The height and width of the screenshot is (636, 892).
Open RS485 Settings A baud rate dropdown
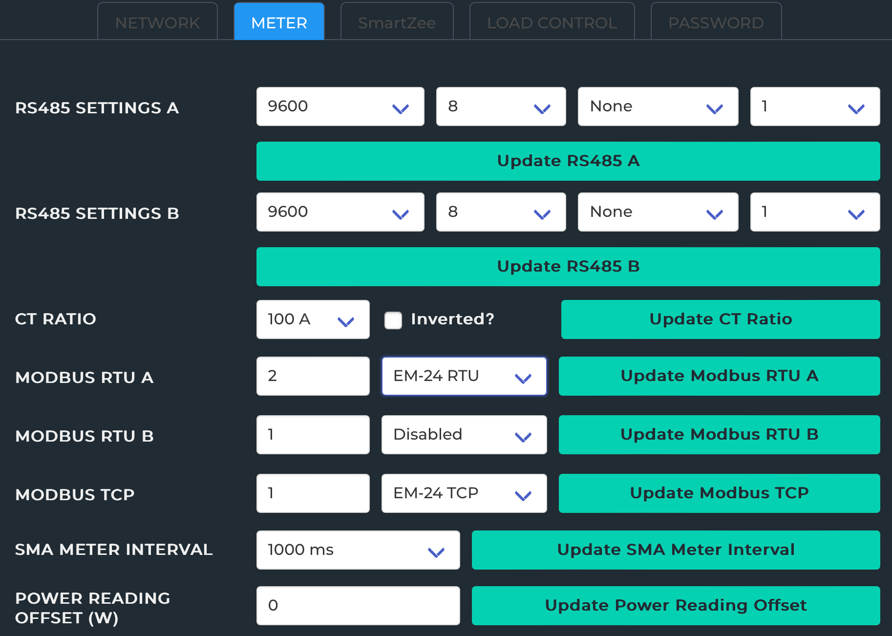[340, 106]
